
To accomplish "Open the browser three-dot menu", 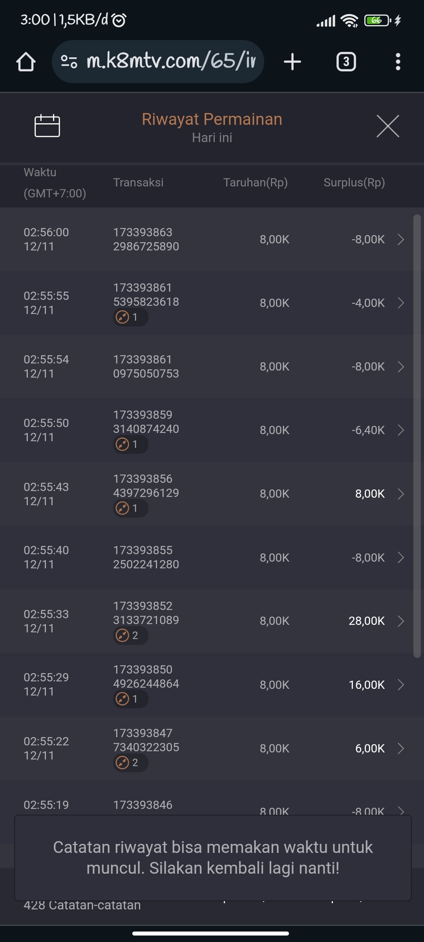I will (398, 62).
